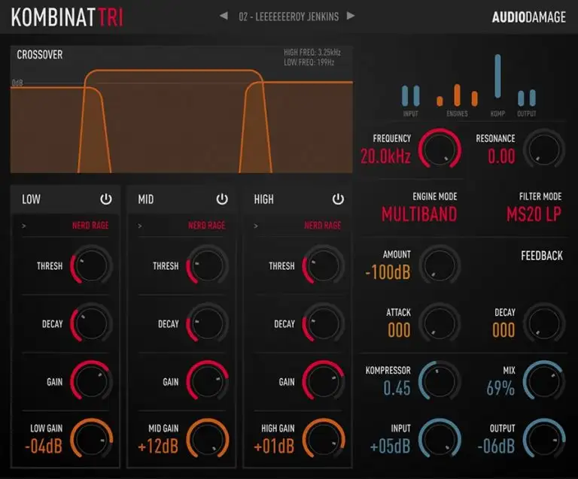Click the attack 000 value
The image size is (578, 479).
[x=399, y=330]
